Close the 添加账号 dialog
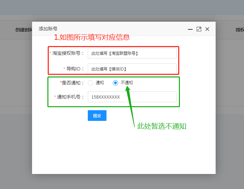The height and width of the screenshot is (189, 244). [x=207, y=29]
